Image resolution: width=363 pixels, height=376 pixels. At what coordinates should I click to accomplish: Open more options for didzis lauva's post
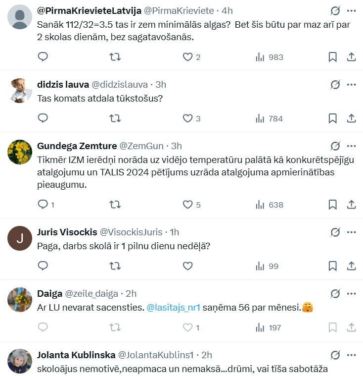coord(352,84)
